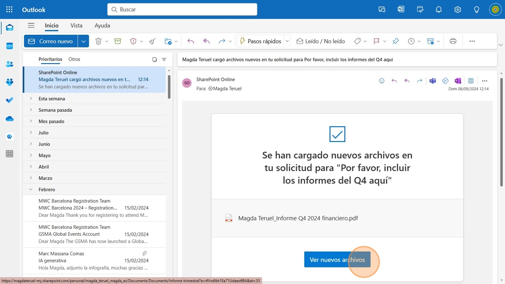Click the Report shield icon
The image size is (505, 284).
[x=133, y=41]
